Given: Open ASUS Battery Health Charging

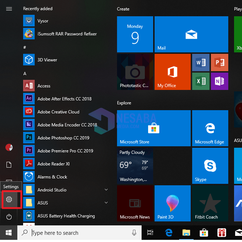Looking at the screenshot, I should tap(66, 216).
